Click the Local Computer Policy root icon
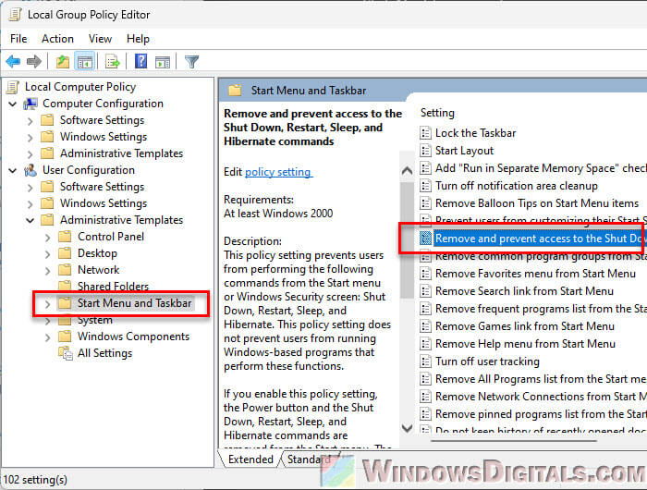647x490 pixels. 13,87
